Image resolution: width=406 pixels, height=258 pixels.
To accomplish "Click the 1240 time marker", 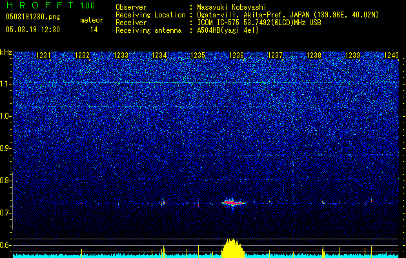I will tap(391, 55).
